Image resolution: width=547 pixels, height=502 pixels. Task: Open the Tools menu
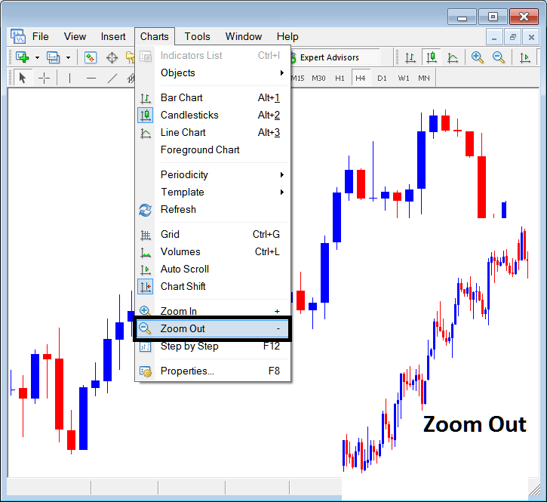click(198, 36)
